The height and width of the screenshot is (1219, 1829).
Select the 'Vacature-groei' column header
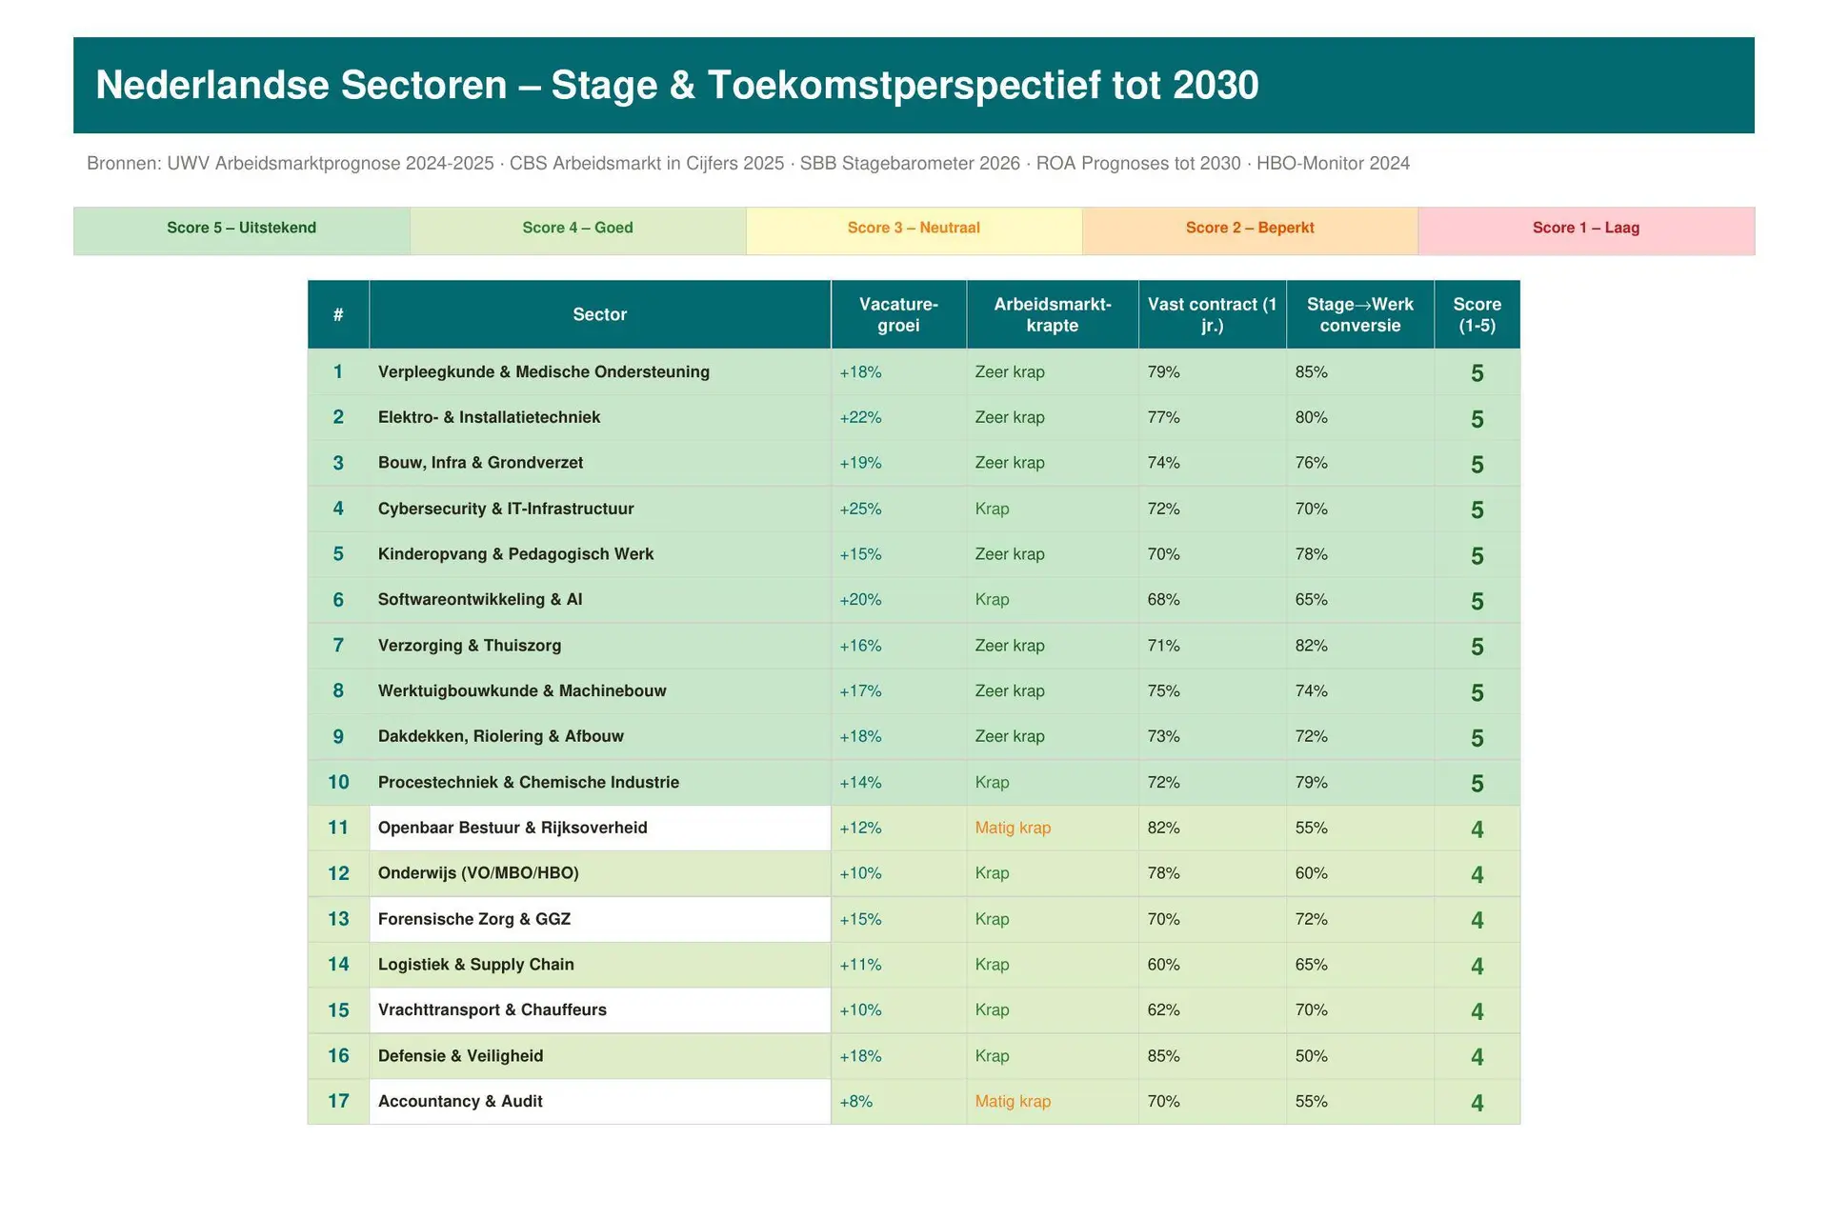click(899, 314)
